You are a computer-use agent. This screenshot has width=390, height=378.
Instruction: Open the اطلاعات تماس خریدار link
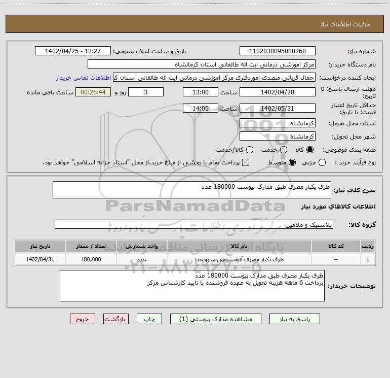[84, 78]
